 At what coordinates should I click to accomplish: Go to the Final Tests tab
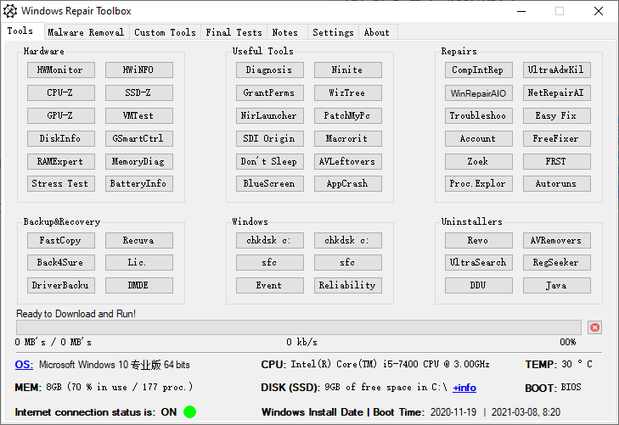[x=234, y=32]
